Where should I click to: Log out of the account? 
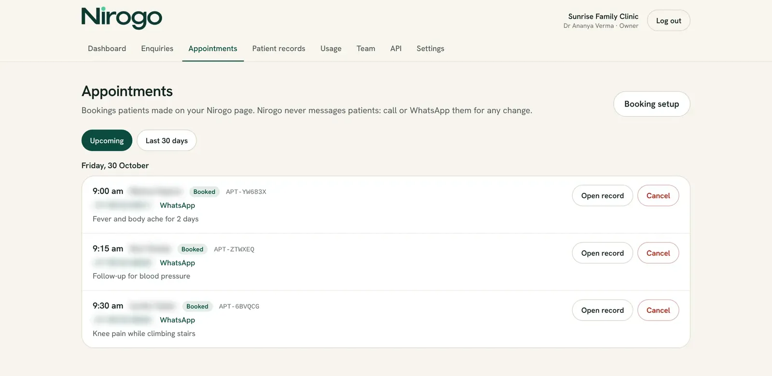coord(668,21)
